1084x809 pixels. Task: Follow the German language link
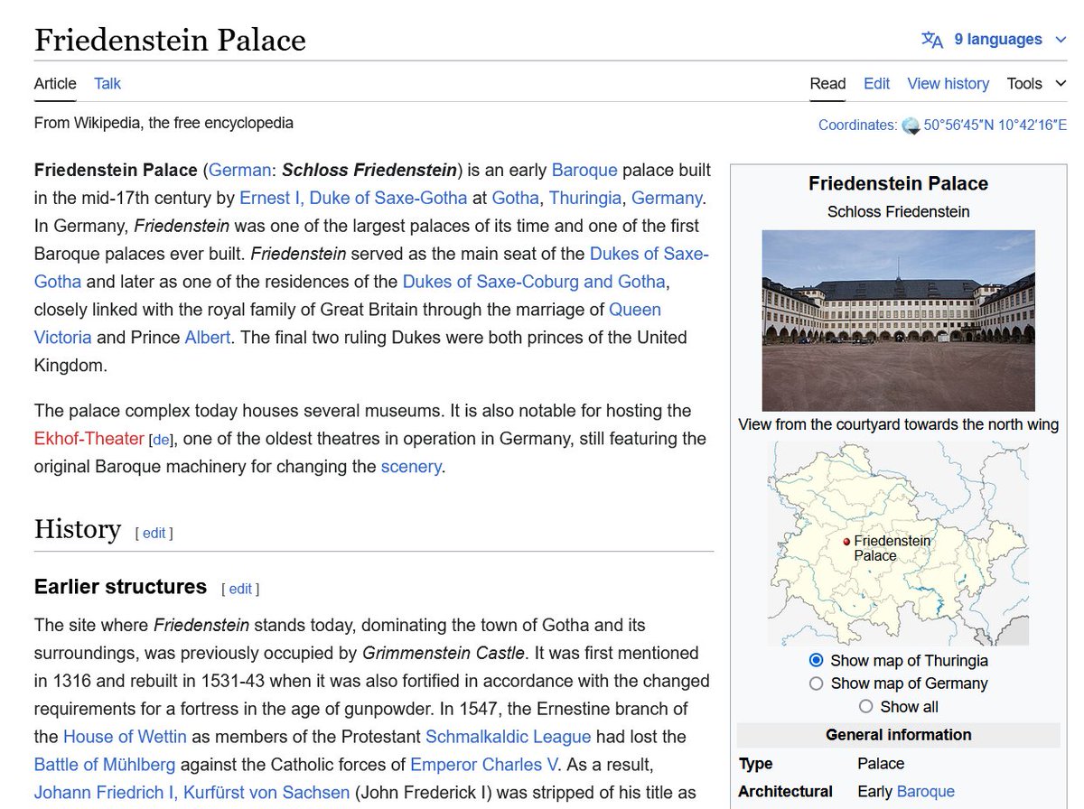point(240,170)
